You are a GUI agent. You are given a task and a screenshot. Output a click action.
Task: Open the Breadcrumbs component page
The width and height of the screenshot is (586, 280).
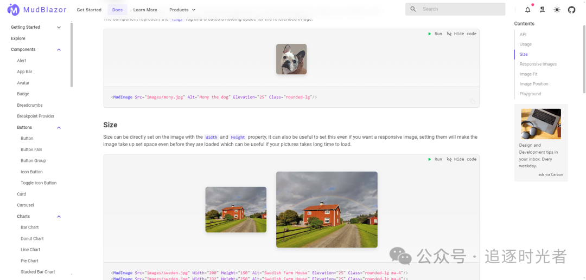click(x=30, y=105)
